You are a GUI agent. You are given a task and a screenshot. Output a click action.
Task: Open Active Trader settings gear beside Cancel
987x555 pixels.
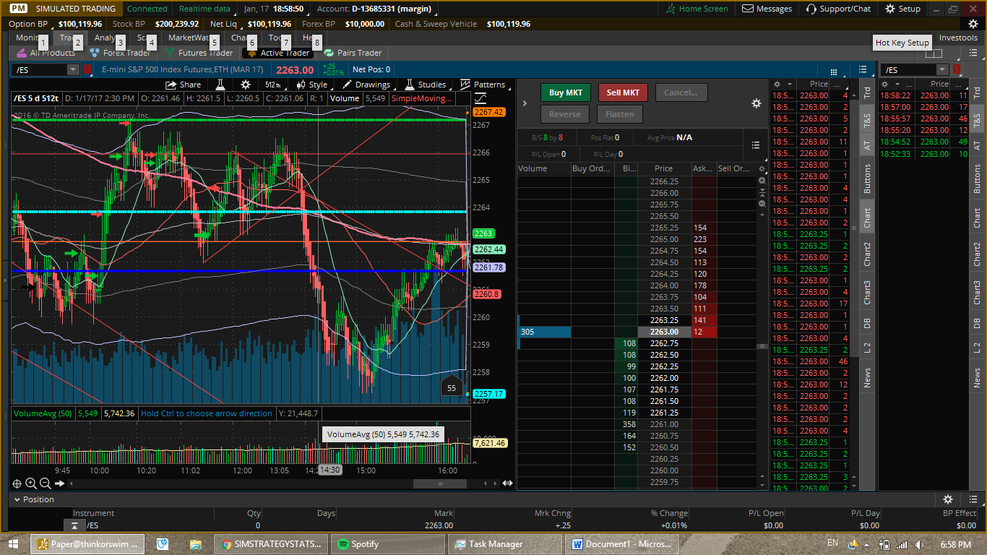(757, 103)
